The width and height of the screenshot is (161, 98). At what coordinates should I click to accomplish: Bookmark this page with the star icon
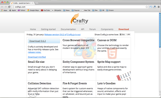point(147,7)
